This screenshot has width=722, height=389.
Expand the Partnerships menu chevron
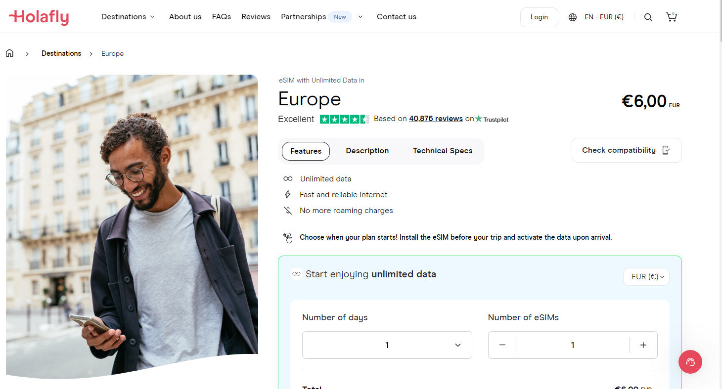361,17
